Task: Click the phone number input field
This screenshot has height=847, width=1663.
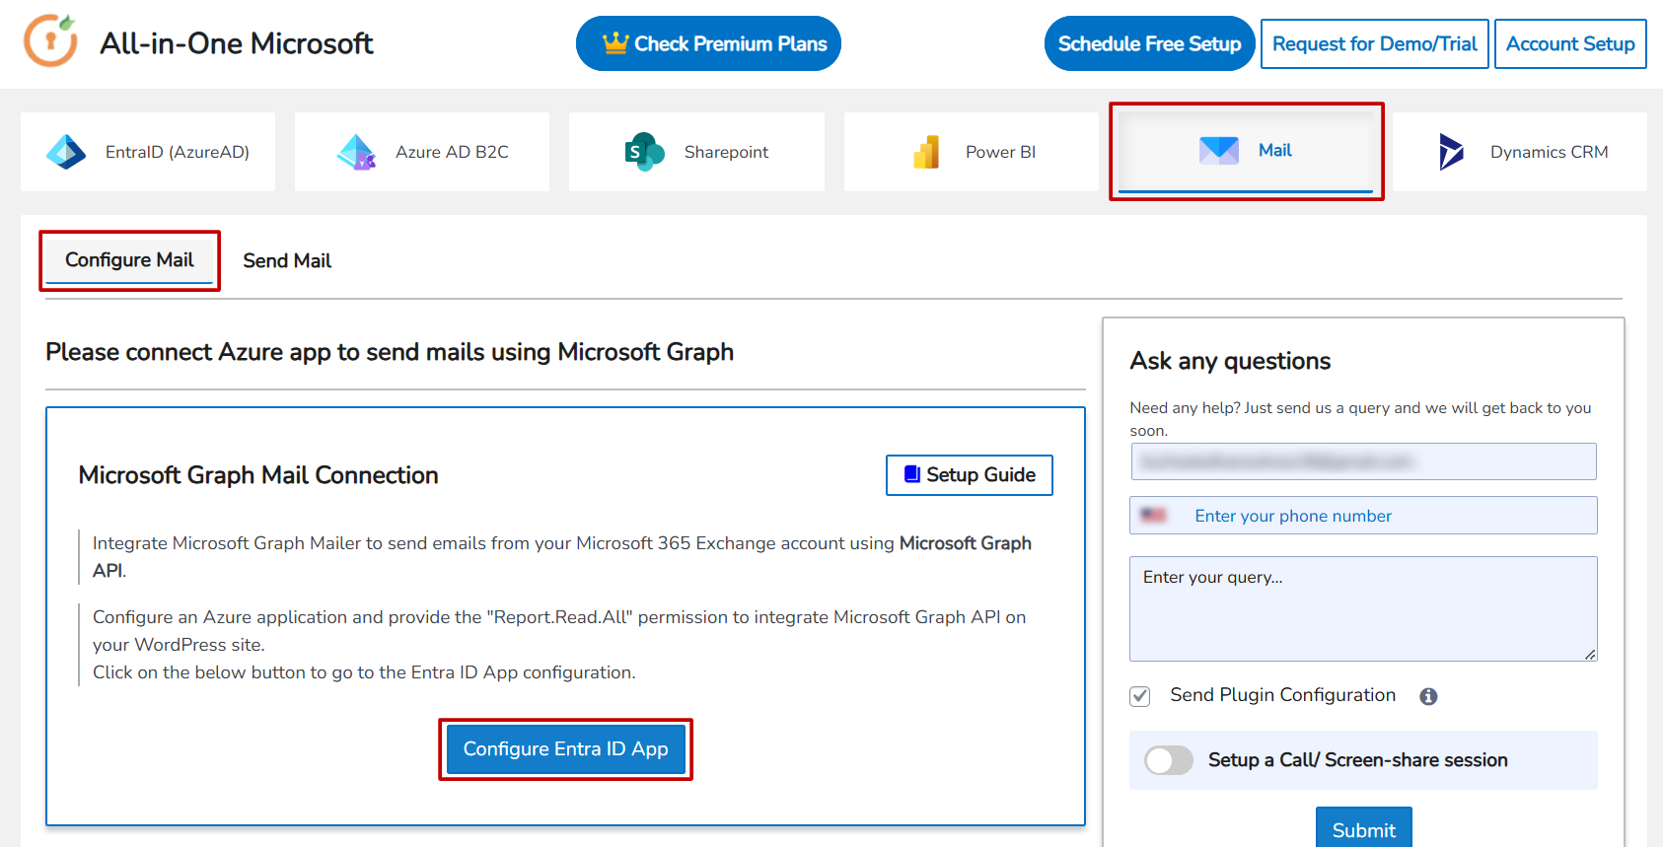Action: [1363, 516]
